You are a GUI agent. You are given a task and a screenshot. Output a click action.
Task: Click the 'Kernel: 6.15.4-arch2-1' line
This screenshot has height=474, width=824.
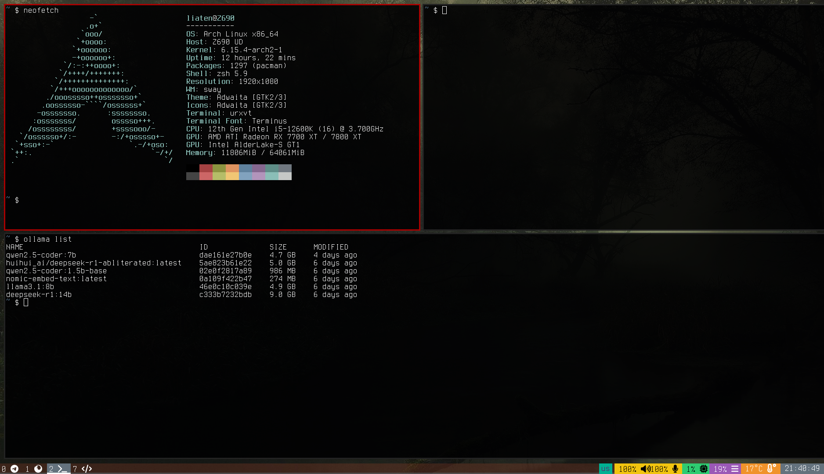[235, 50]
